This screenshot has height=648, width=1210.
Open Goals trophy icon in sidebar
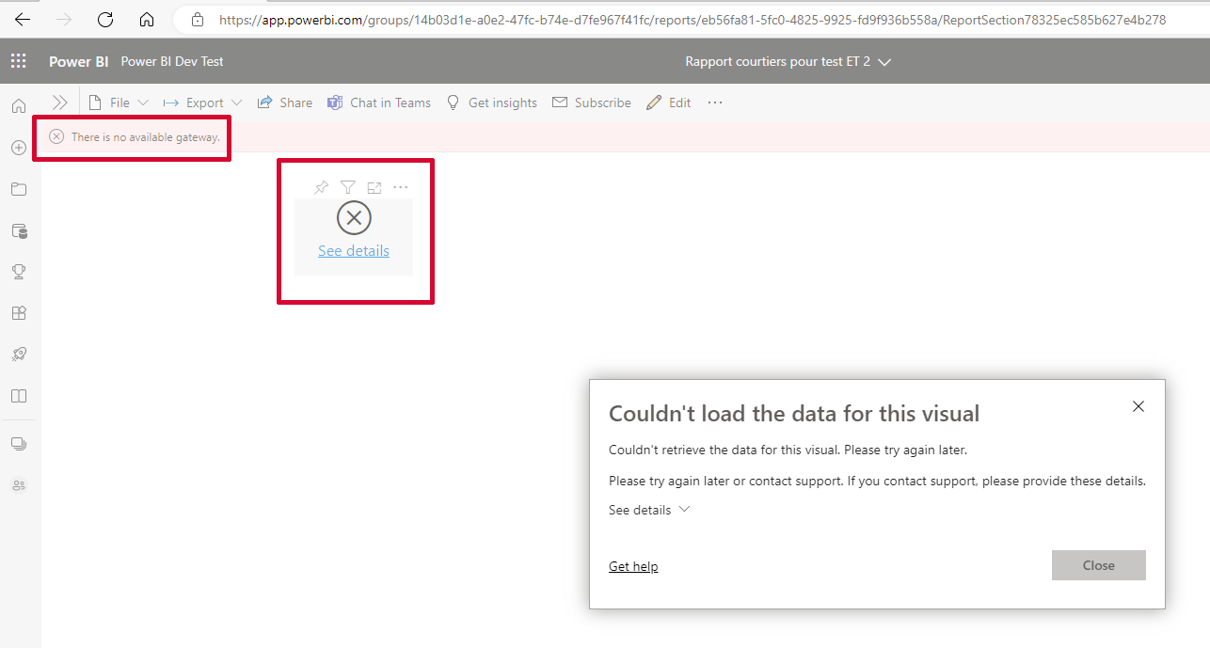[x=19, y=272]
